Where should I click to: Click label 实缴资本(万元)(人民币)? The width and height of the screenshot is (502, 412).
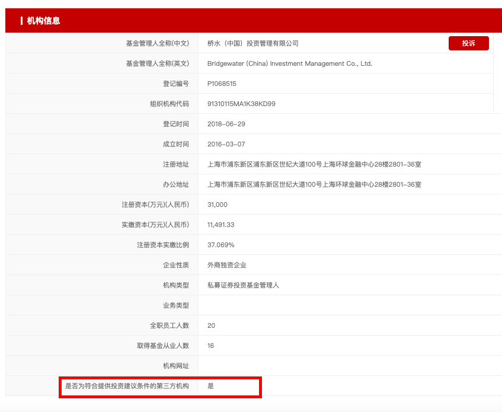click(x=155, y=225)
